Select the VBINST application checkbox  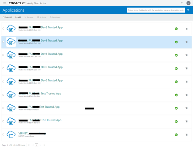click(4, 134)
